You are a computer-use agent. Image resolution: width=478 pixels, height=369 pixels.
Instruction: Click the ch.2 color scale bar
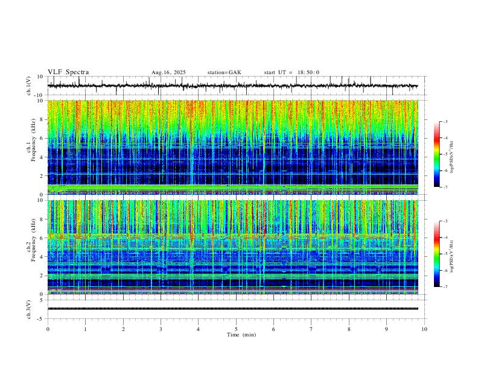point(437,254)
